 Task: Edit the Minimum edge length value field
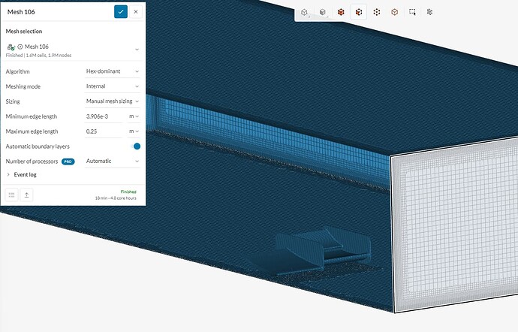(x=104, y=116)
